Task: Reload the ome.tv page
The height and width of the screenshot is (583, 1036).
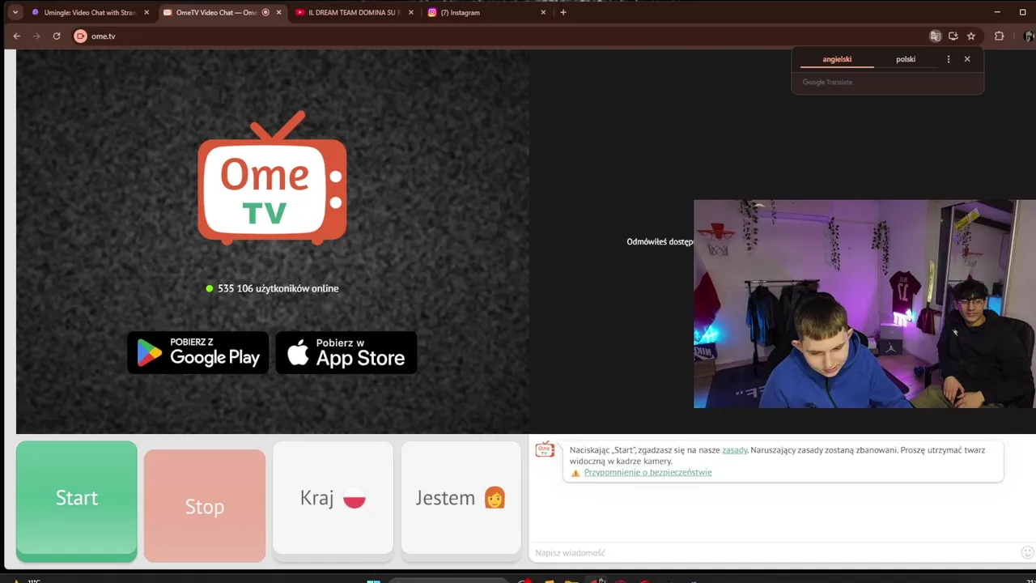Action: click(57, 36)
